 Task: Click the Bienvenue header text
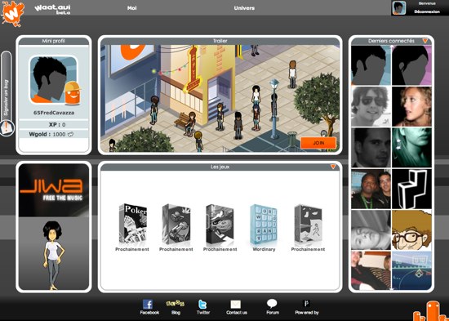(x=427, y=3)
